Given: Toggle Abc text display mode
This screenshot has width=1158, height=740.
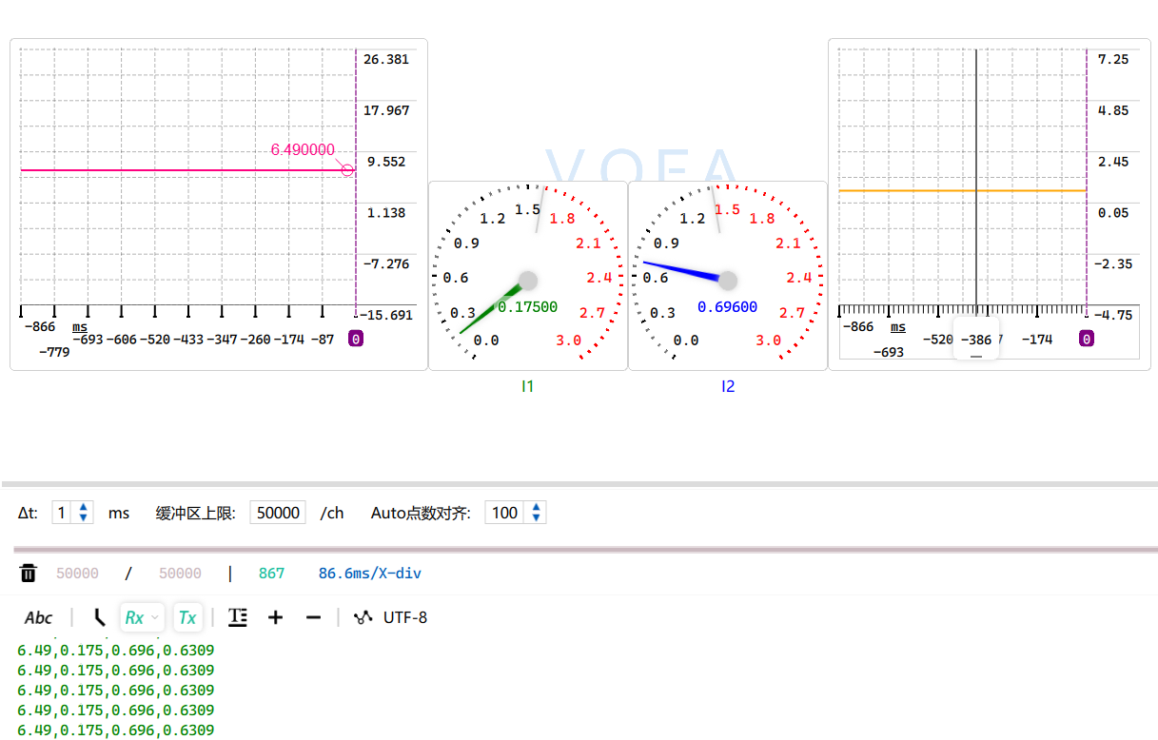Looking at the screenshot, I should 38,617.
